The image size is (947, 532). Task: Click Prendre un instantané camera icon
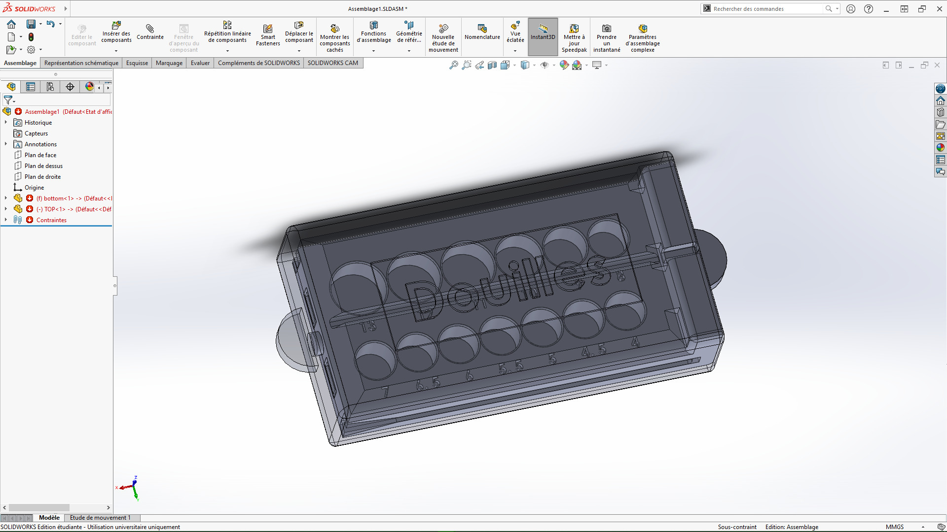606,29
